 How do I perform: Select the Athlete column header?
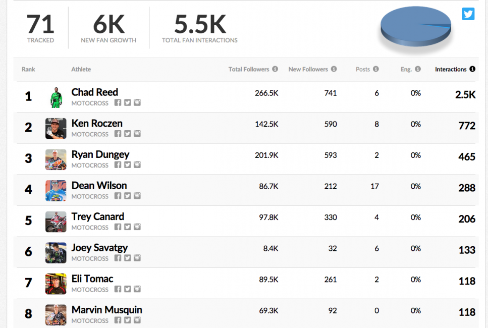81,69
